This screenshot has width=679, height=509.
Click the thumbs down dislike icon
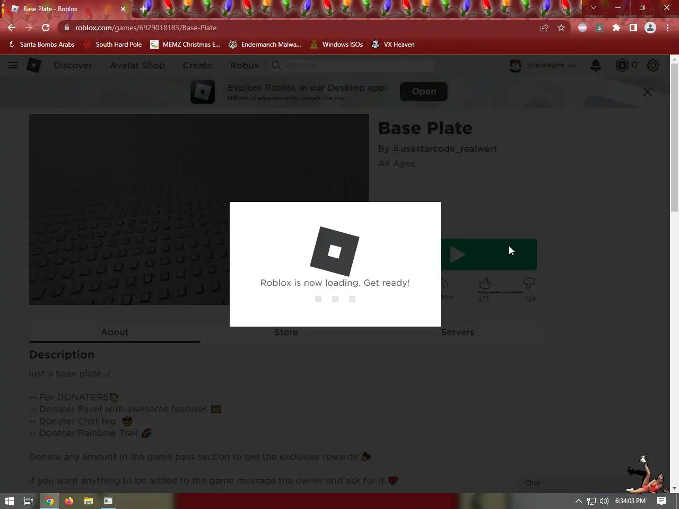click(x=529, y=284)
